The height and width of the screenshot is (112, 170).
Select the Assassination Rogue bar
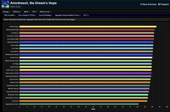(x=86, y=70)
